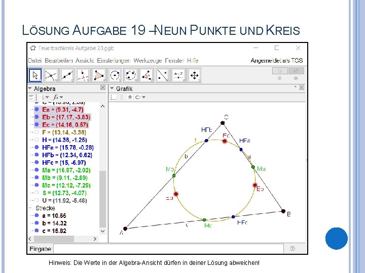Select the Perpendicular line tool
Image resolution: width=365 pixels, height=273 pixels.
tap(83, 75)
